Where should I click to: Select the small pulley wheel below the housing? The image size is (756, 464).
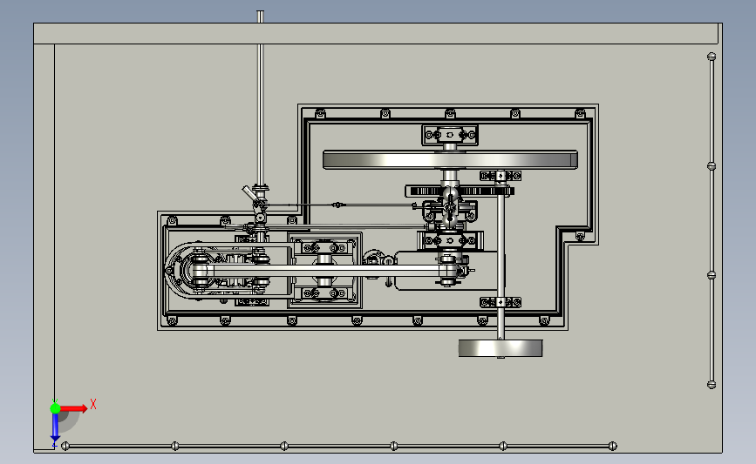pyautogui.click(x=501, y=348)
